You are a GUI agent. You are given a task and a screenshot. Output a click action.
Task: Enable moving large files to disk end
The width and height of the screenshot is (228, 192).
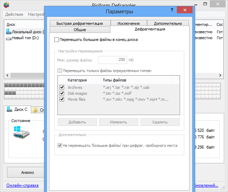point(56,40)
